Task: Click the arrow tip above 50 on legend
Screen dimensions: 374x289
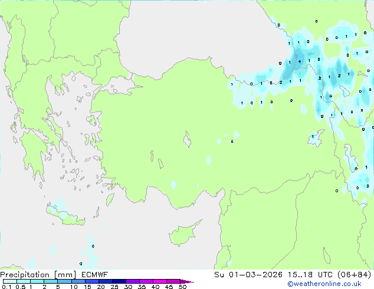Action: click(x=187, y=281)
